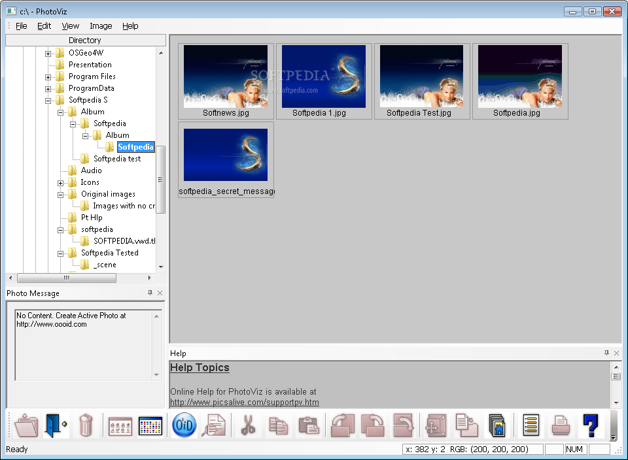Select the Softpedia Test.jpg thumbnail
Image resolution: width=628 pixels, height=460 pixels.
click(422, 81)
